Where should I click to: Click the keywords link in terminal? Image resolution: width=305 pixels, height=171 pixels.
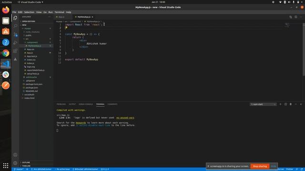(81, 123)
